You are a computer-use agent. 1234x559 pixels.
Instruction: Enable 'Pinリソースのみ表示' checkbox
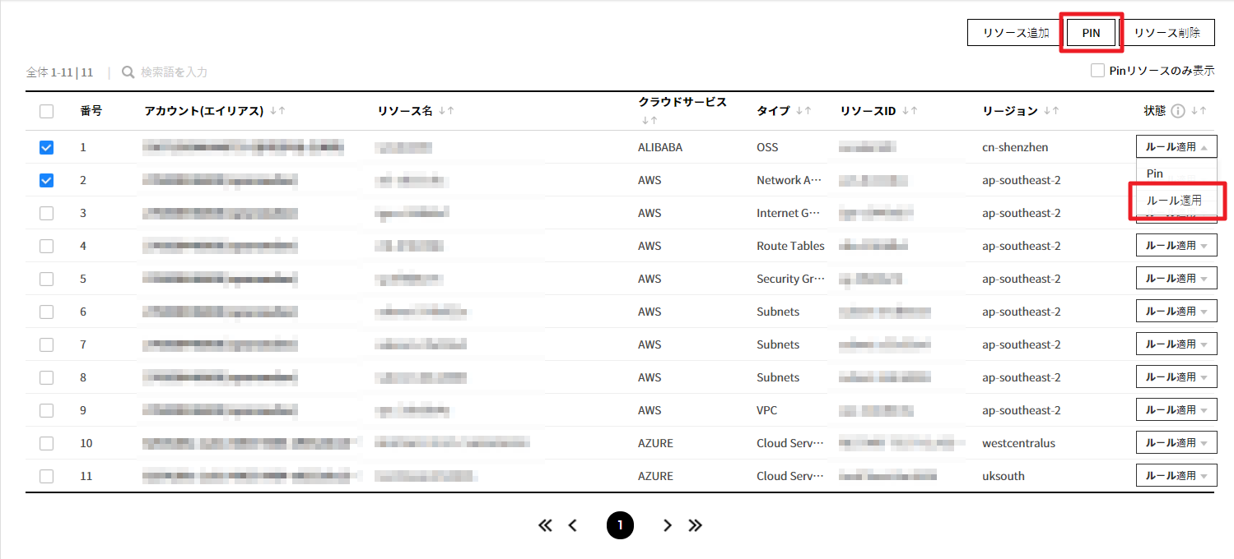point(1097,71)
